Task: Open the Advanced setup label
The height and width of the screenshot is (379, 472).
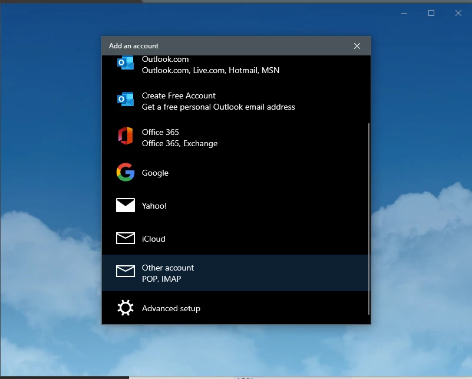Action: [171, 308]
